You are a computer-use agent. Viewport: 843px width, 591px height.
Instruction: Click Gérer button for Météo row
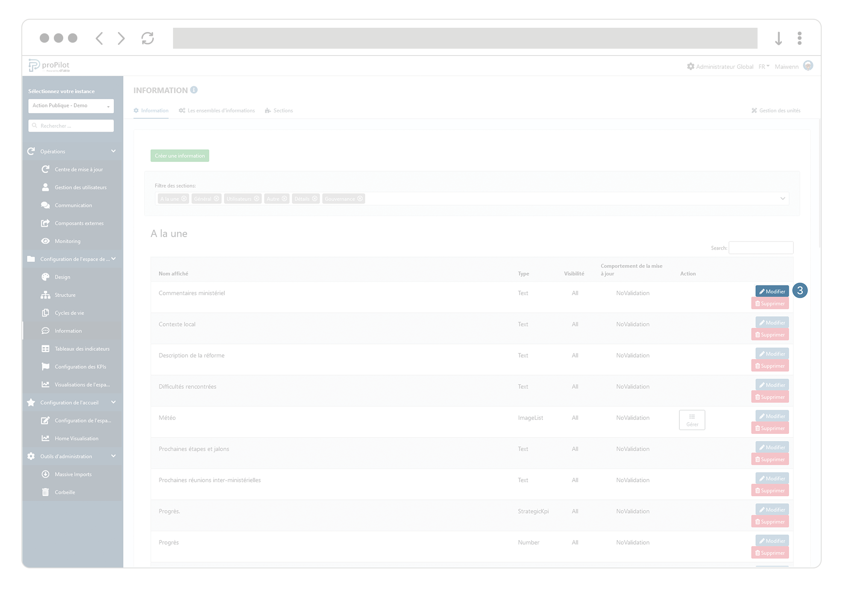(x=692, y=420)
